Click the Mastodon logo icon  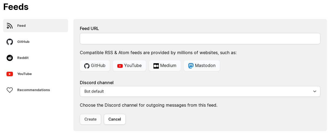[191, 66]
